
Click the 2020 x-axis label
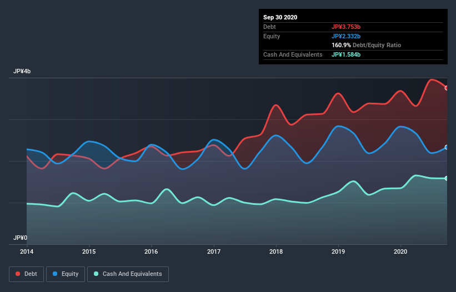pyautogui.click(x=400, y=251)
